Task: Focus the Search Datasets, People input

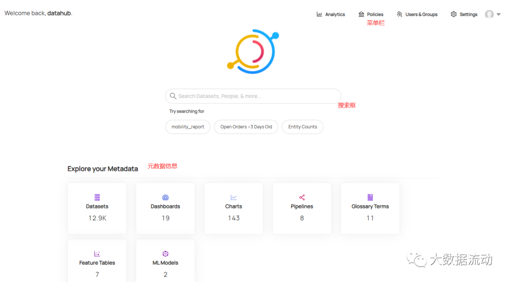Action: point(253,96)
